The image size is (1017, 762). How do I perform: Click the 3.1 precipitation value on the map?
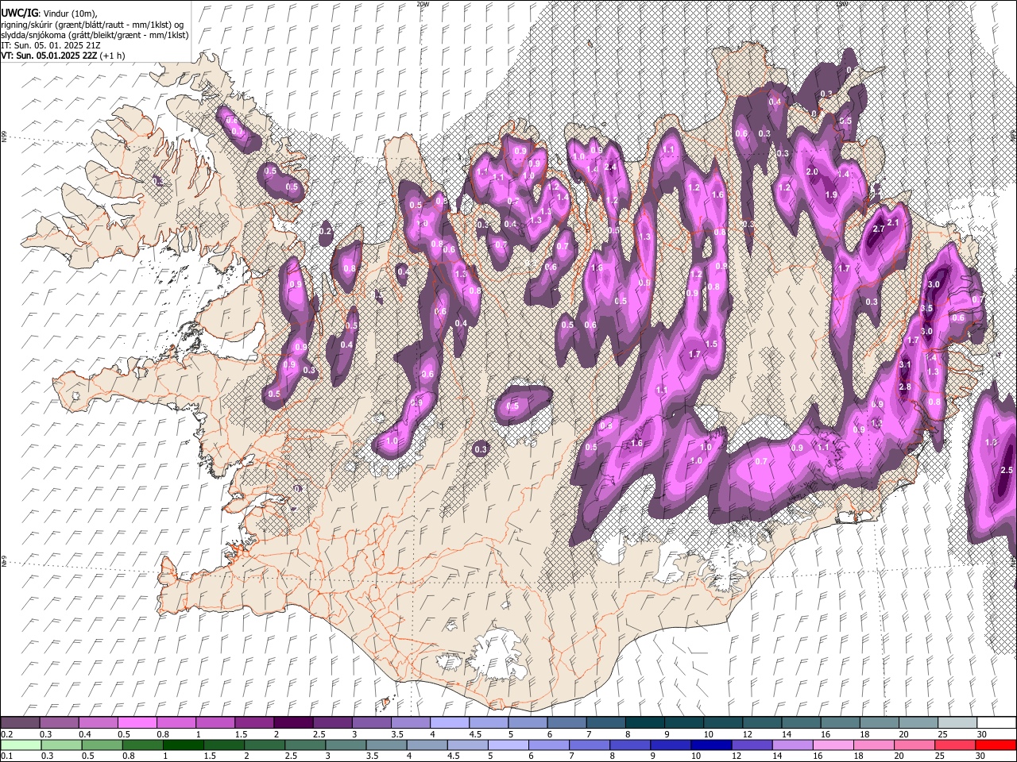(x=905, y=364)
